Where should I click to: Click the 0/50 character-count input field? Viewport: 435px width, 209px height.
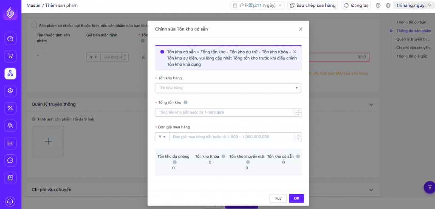(x=339, y=57)
